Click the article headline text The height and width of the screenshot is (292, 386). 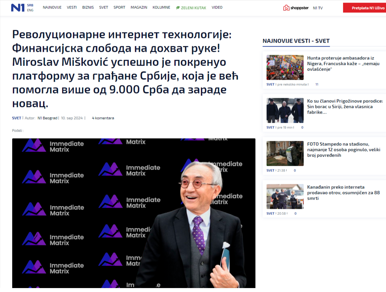click(125, 69)
